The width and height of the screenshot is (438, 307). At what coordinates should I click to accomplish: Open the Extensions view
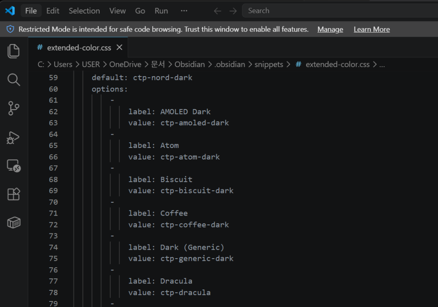click(13, 194)
